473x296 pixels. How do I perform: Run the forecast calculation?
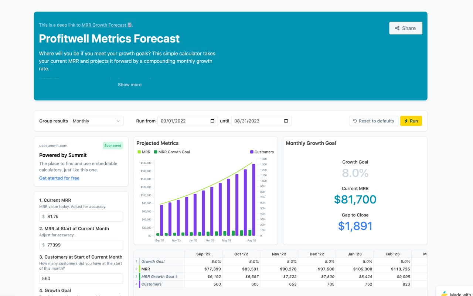point(411,121)
